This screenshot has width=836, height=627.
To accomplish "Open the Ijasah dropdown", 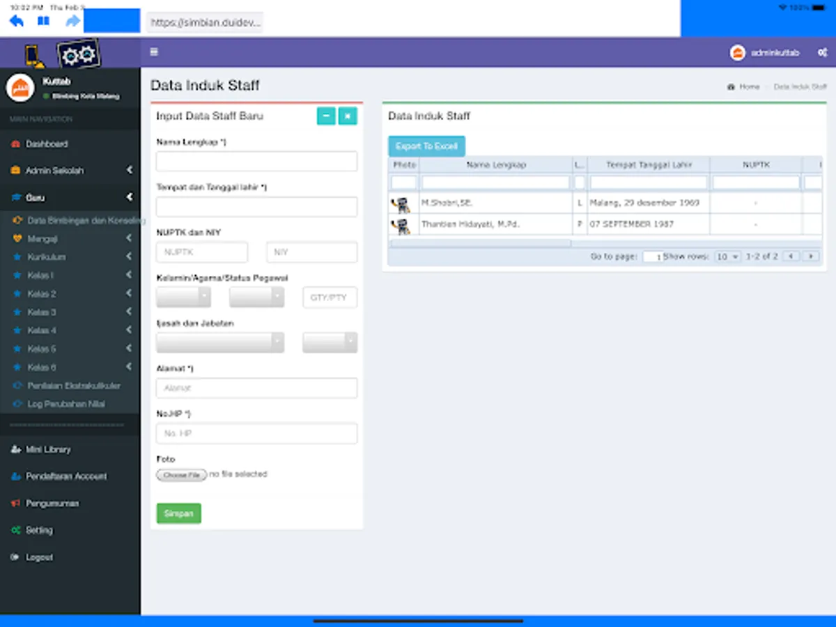I will pyautogui.click(x=220, y=343).
